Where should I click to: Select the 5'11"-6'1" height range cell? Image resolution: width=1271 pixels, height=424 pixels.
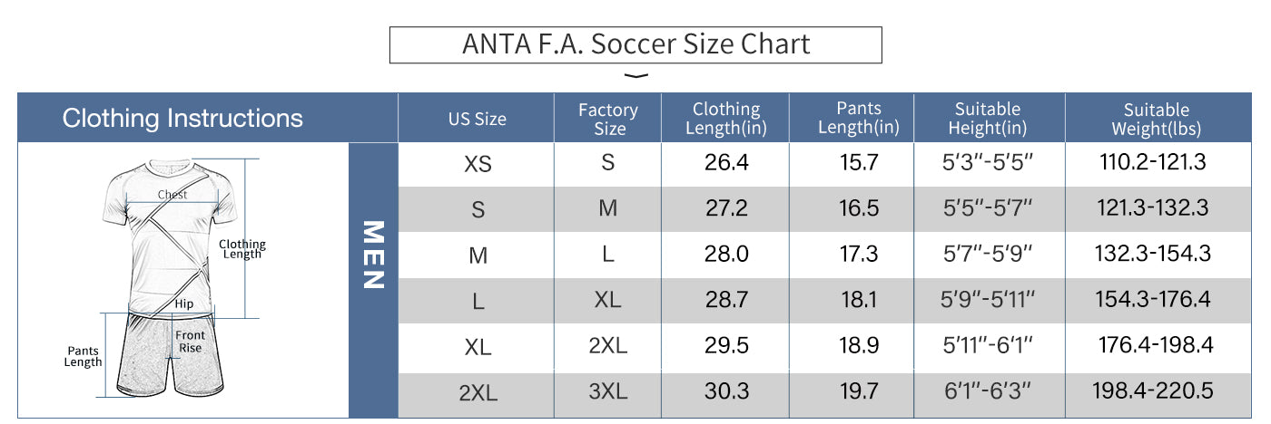tap(988, 345)
